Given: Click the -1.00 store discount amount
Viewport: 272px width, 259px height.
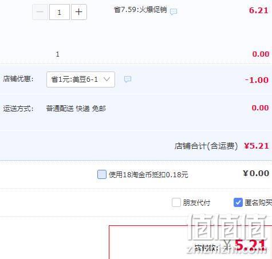Looking at the screenshot, I should pos(257,80).
